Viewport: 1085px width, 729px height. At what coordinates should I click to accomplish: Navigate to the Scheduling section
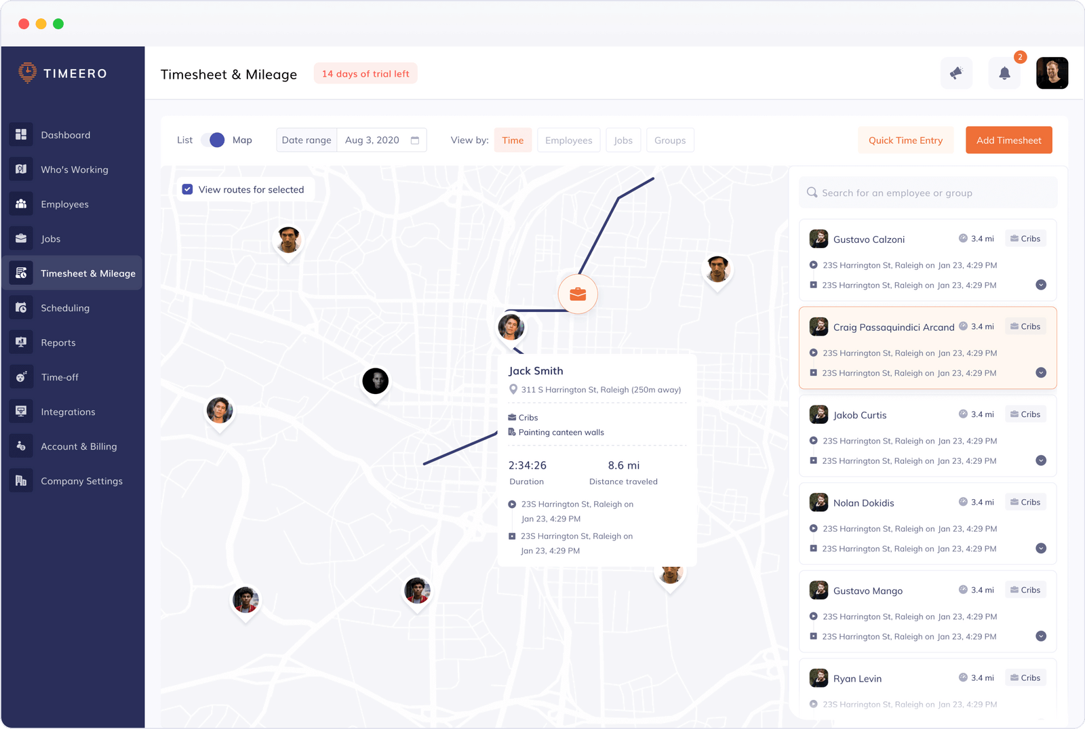pos(65,307)
